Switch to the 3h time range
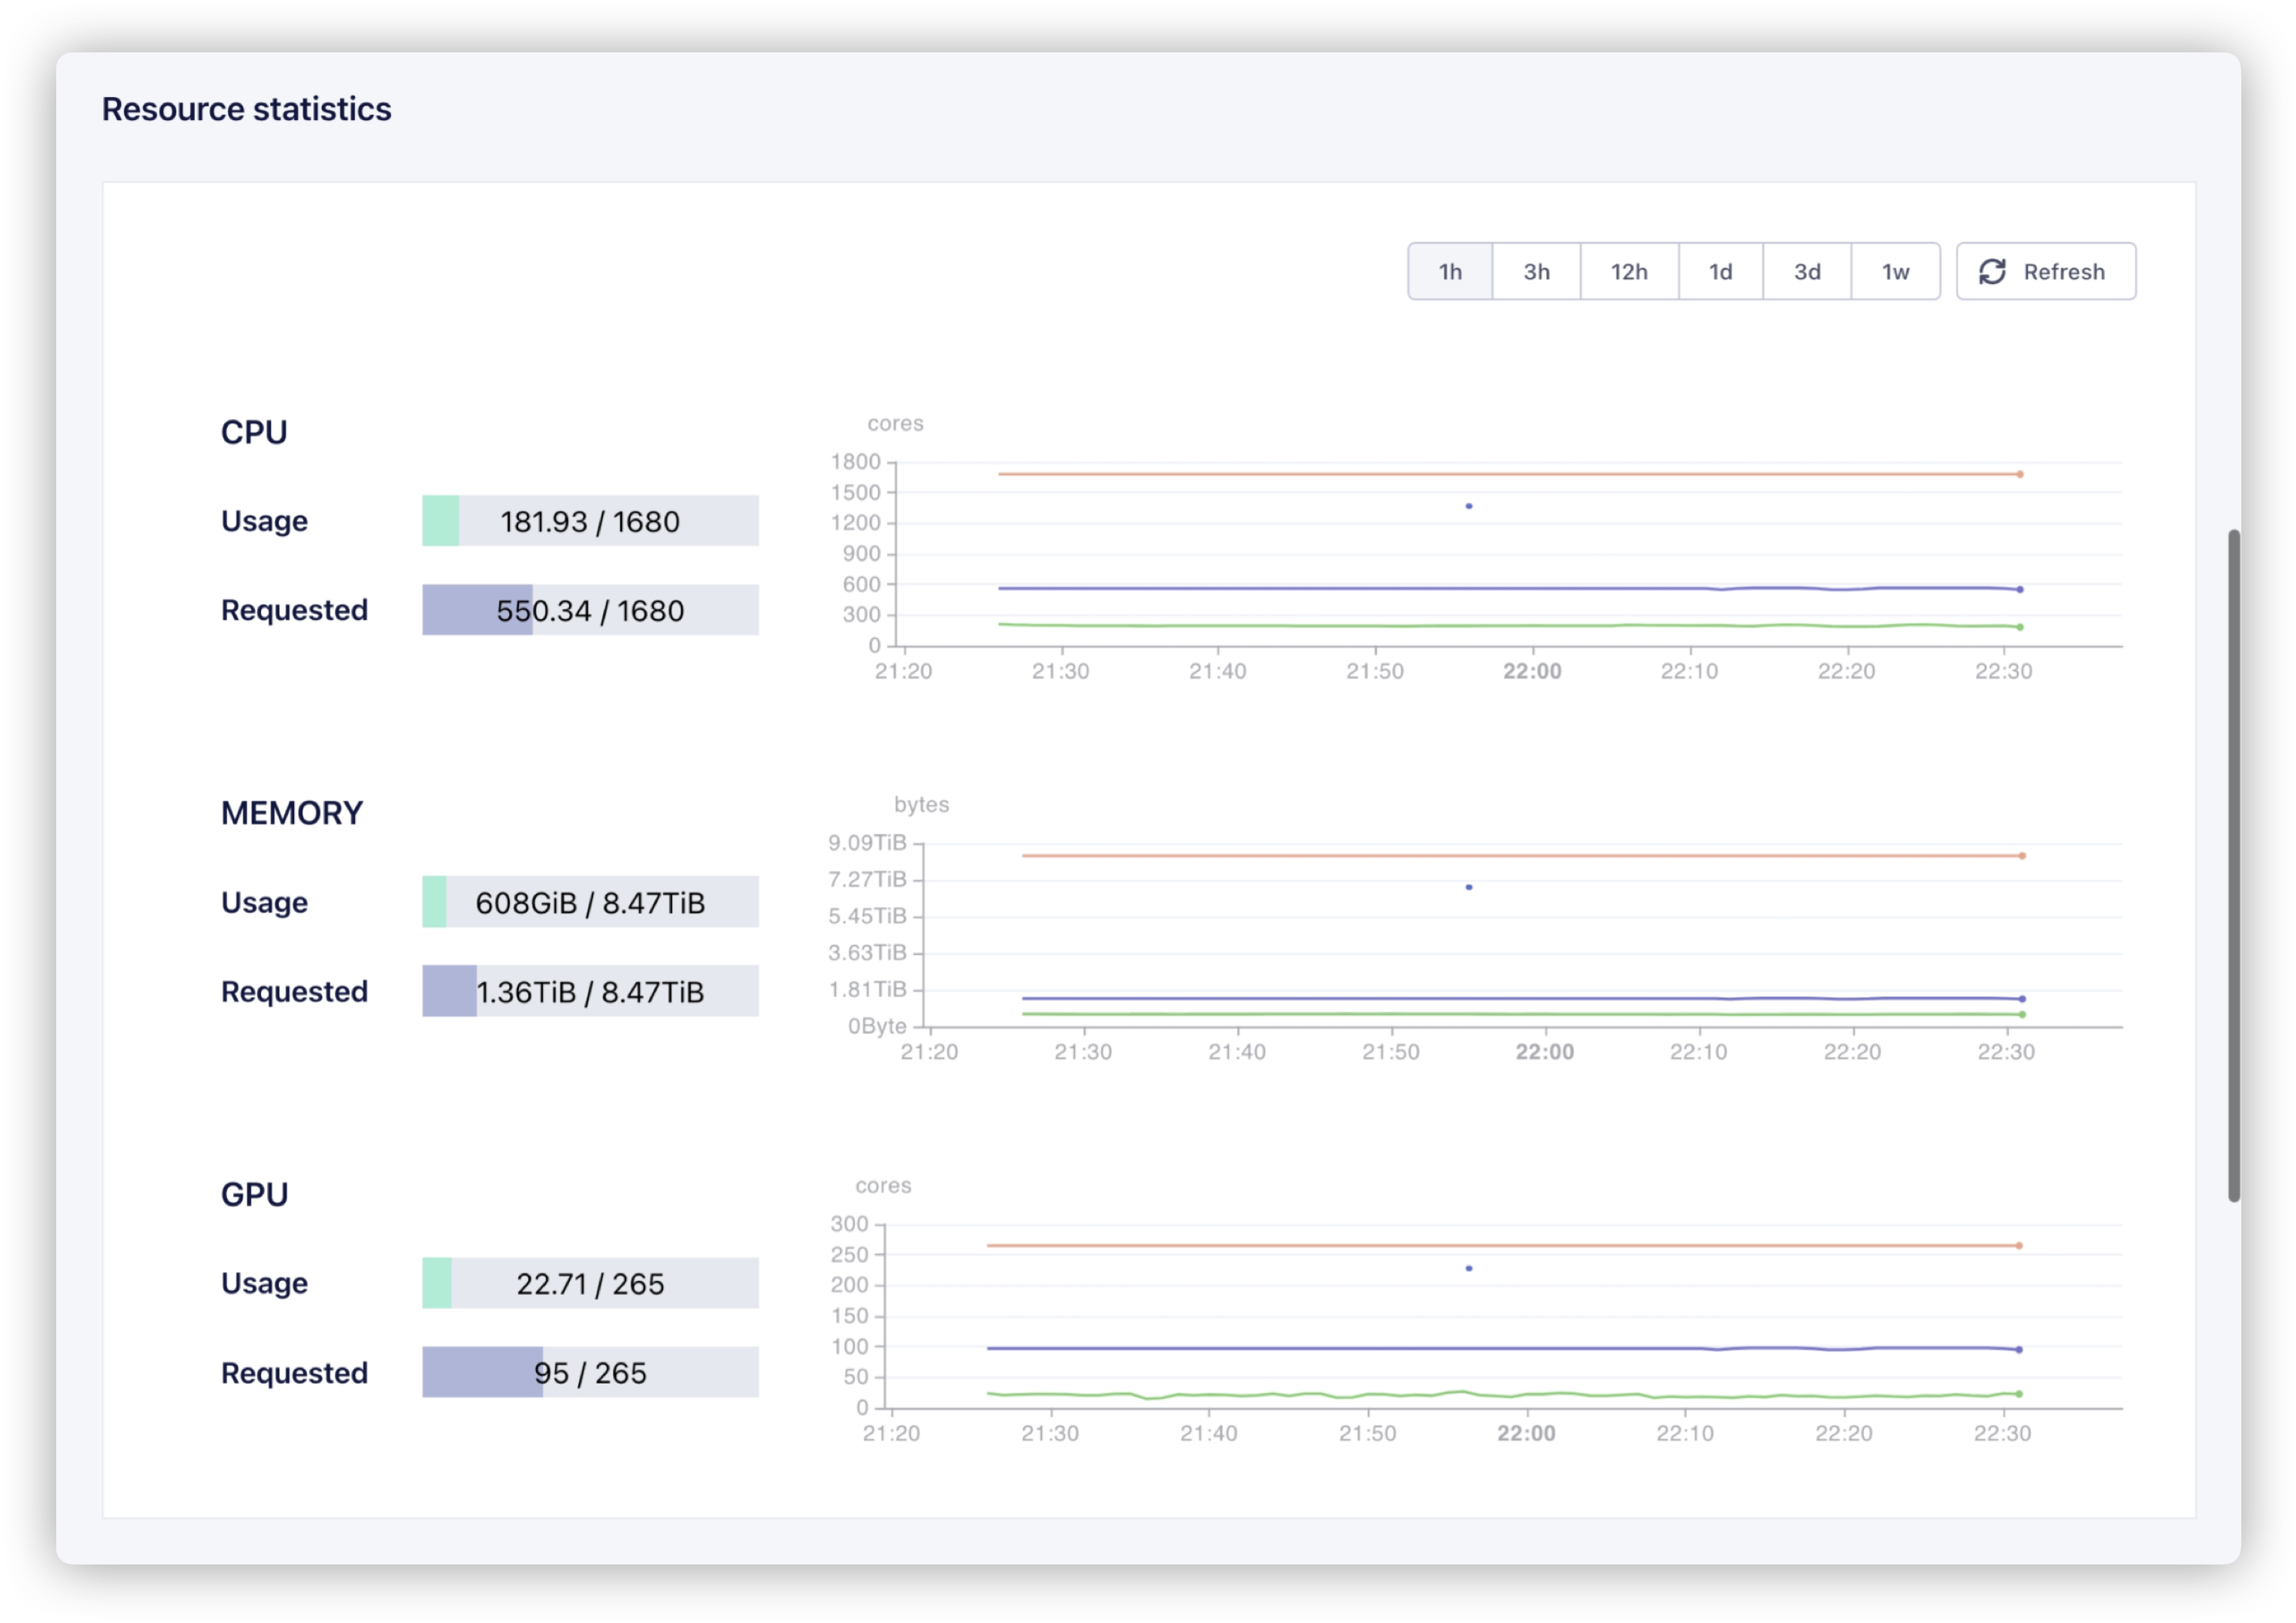Screen dimensions: 2296x1623 pyautogui.click(x=1536, y=271)
